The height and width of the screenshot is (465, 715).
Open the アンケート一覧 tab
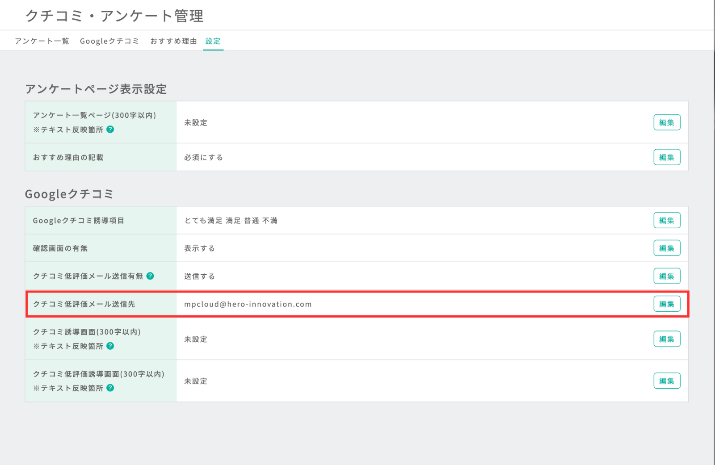(x=42, y=41)
